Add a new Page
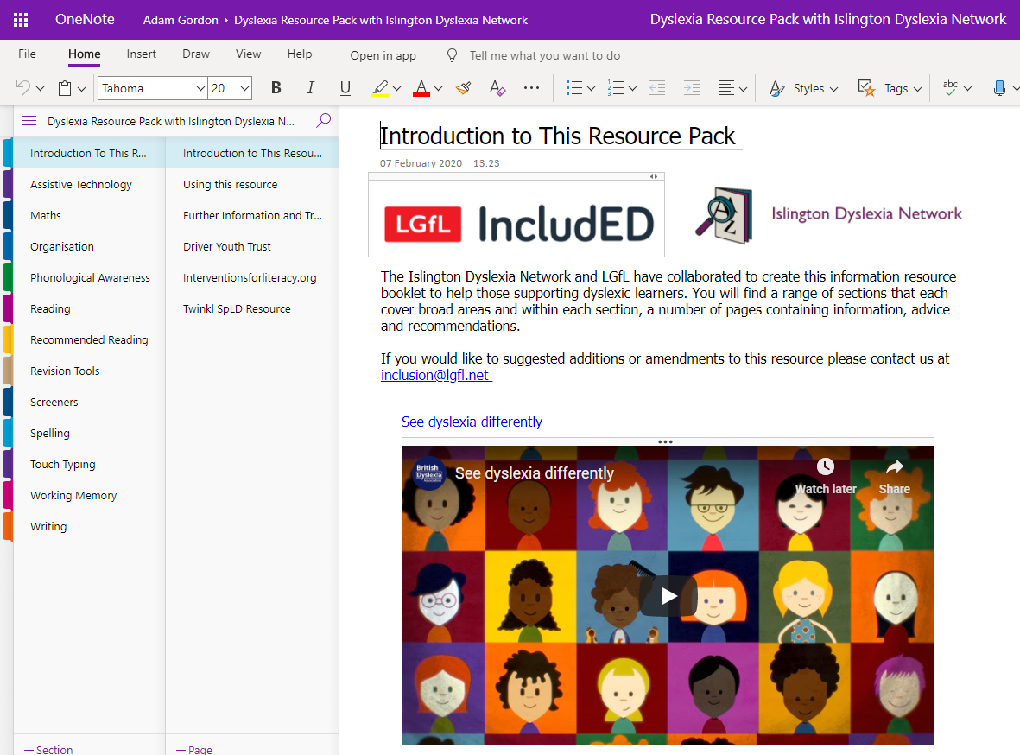Screen dimensions: 1020x755 pos(193,749)
